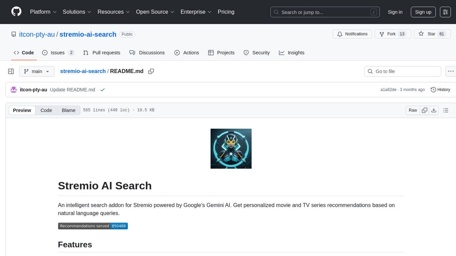Expand the Platform menu

(43, 12)
